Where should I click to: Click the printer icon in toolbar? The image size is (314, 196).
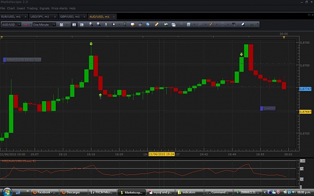point(140,25)
